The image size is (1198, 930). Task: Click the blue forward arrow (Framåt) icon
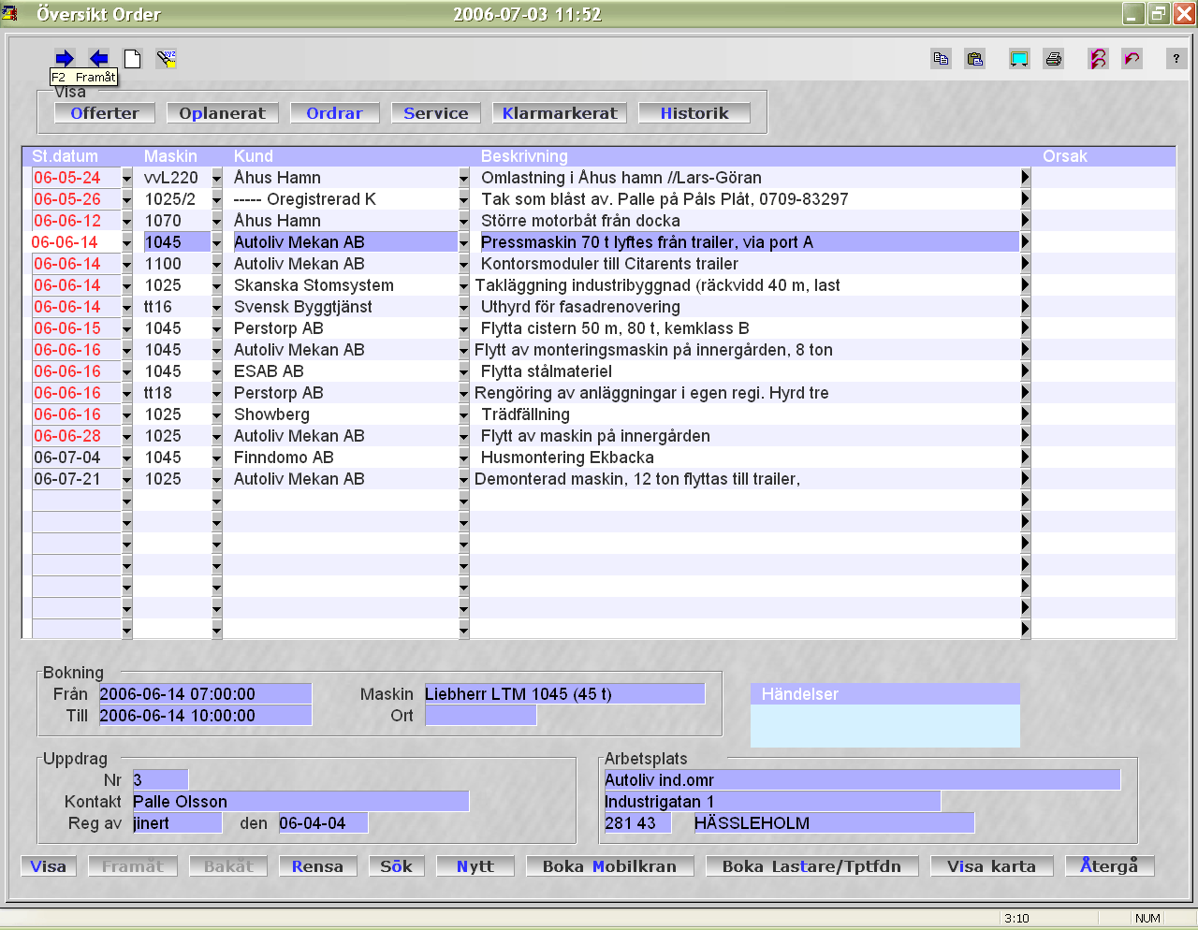click(65, 58)
